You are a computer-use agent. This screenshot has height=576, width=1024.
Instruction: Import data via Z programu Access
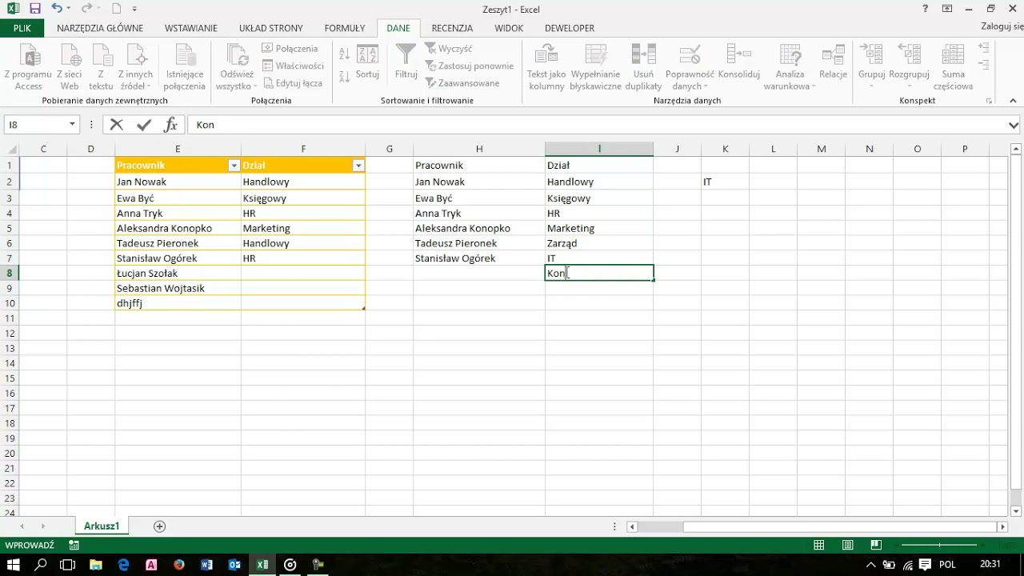28,66
